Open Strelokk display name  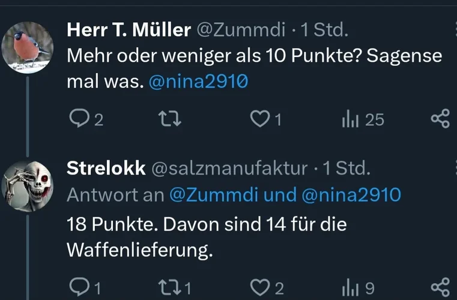pyautogui.click(x=106, y=169)
